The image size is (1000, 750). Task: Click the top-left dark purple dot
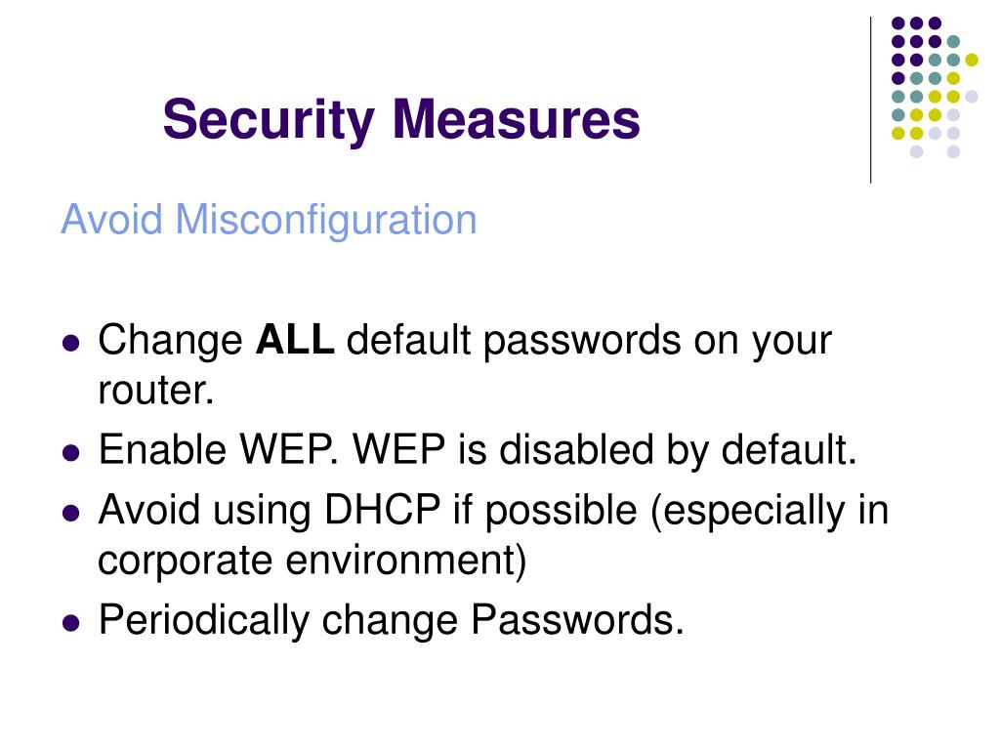[898, 23]
